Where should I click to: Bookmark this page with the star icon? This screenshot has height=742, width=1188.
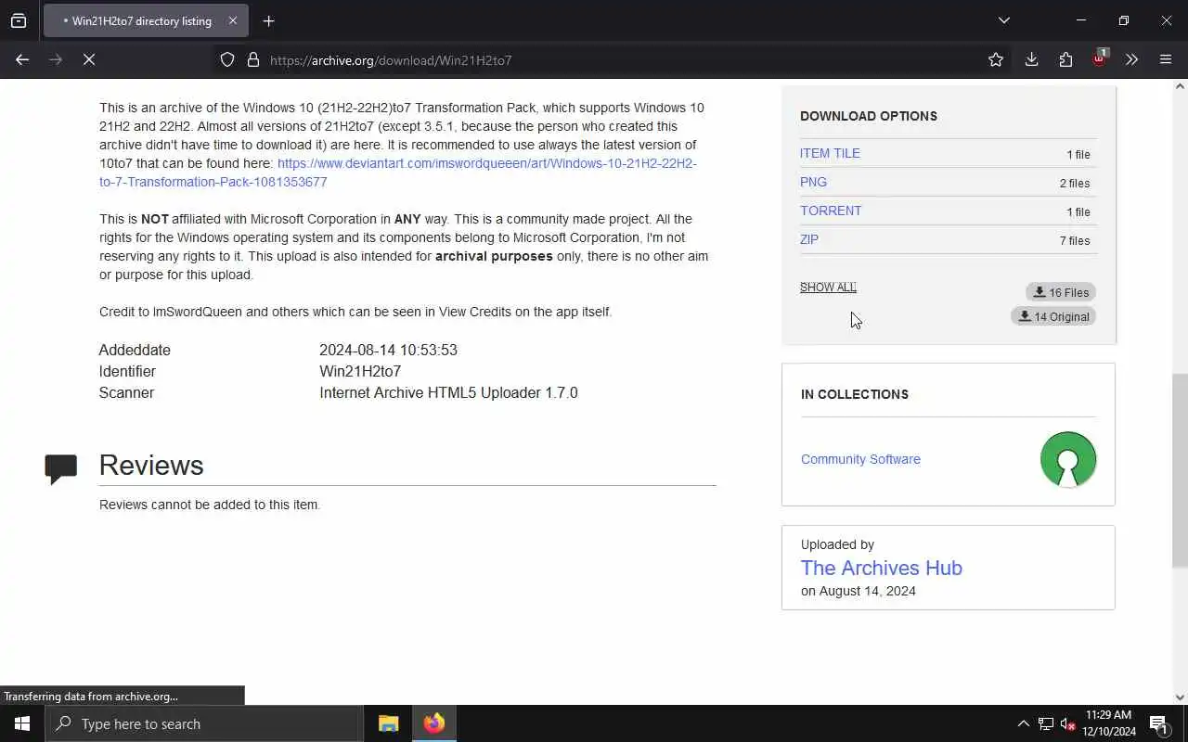[x=996, y=59]
